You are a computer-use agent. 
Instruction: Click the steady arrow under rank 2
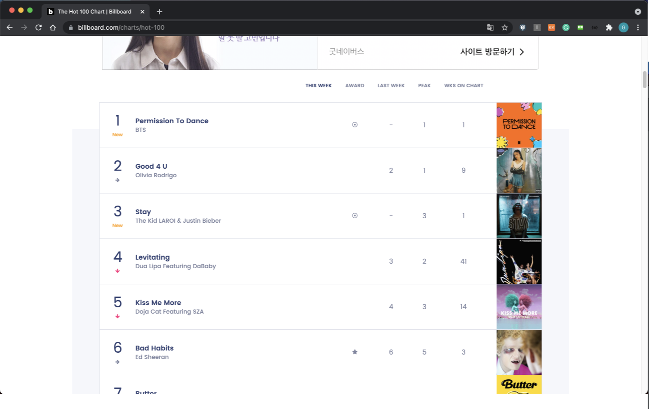(x=117, y=180)
